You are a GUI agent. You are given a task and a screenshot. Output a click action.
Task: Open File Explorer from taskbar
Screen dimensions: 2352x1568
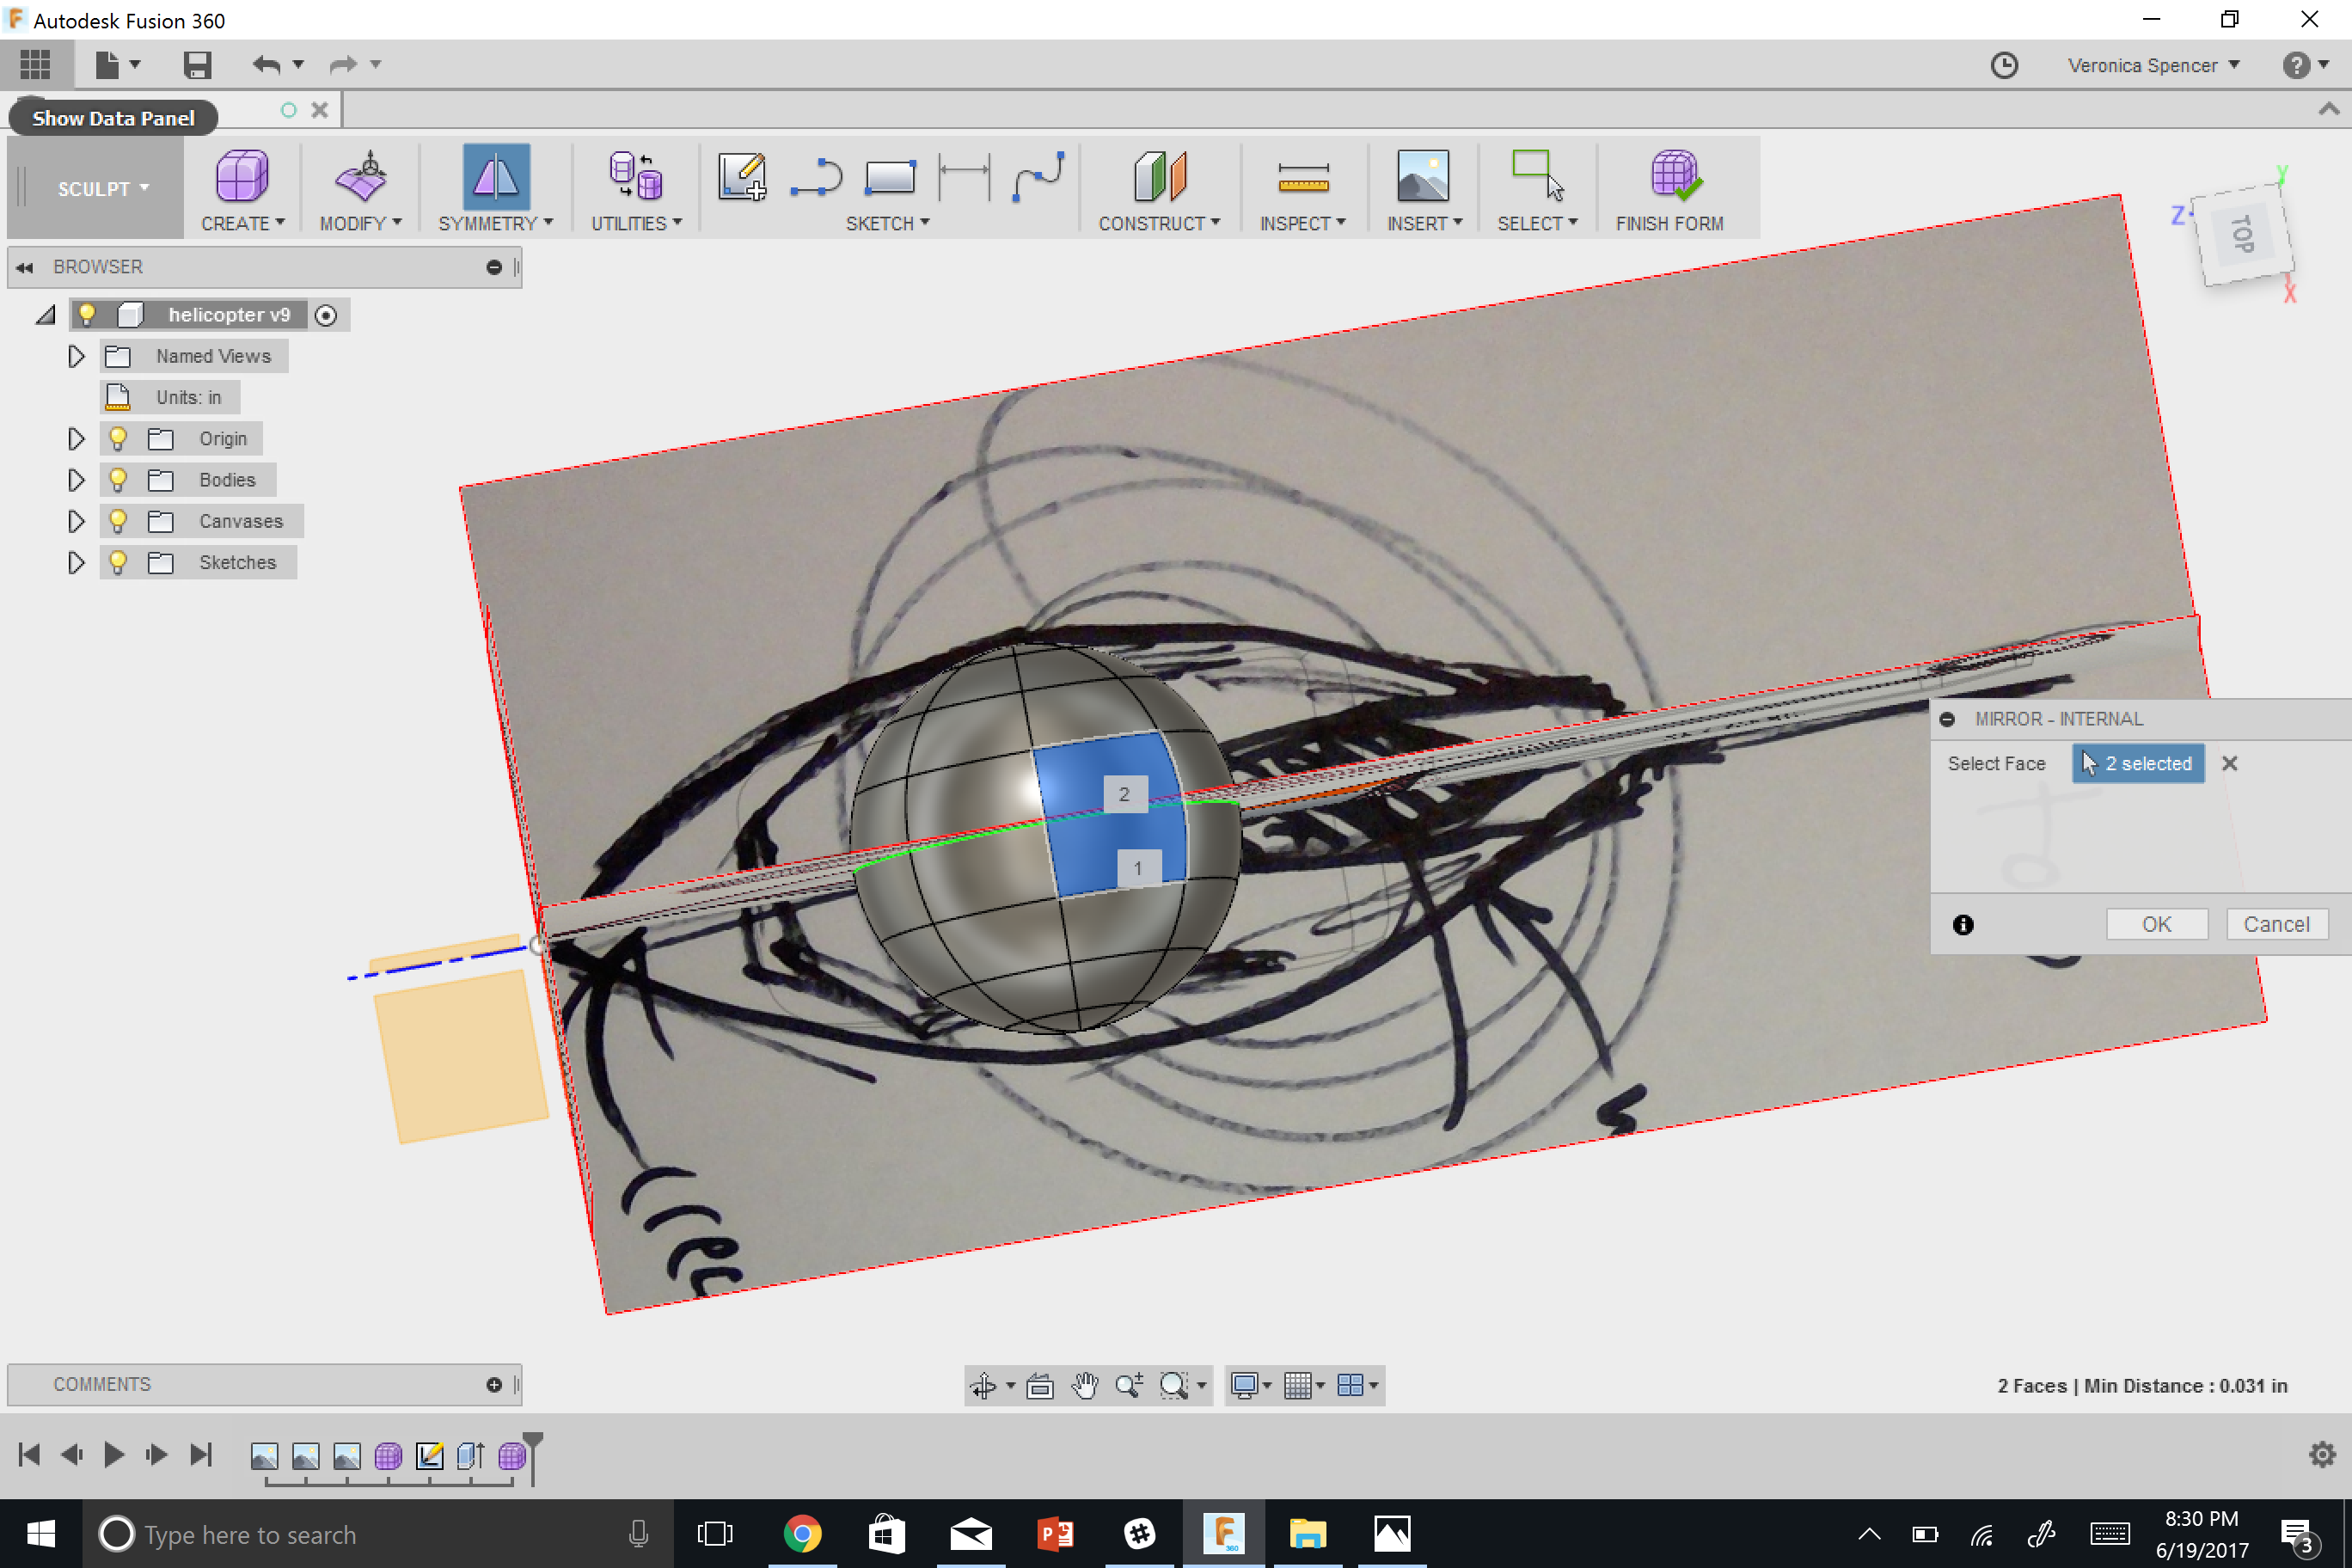[x=1307, y=1533]
